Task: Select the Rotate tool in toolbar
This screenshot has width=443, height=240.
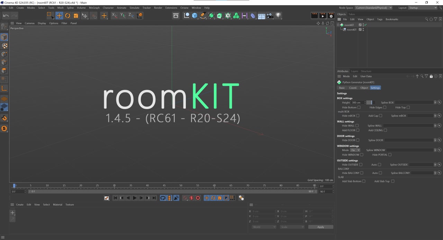Action: click(67, 16)
